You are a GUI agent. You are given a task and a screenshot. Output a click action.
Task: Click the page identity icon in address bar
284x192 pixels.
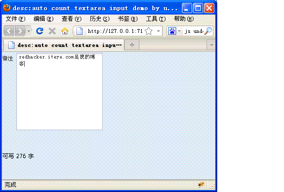click(79, 31)
